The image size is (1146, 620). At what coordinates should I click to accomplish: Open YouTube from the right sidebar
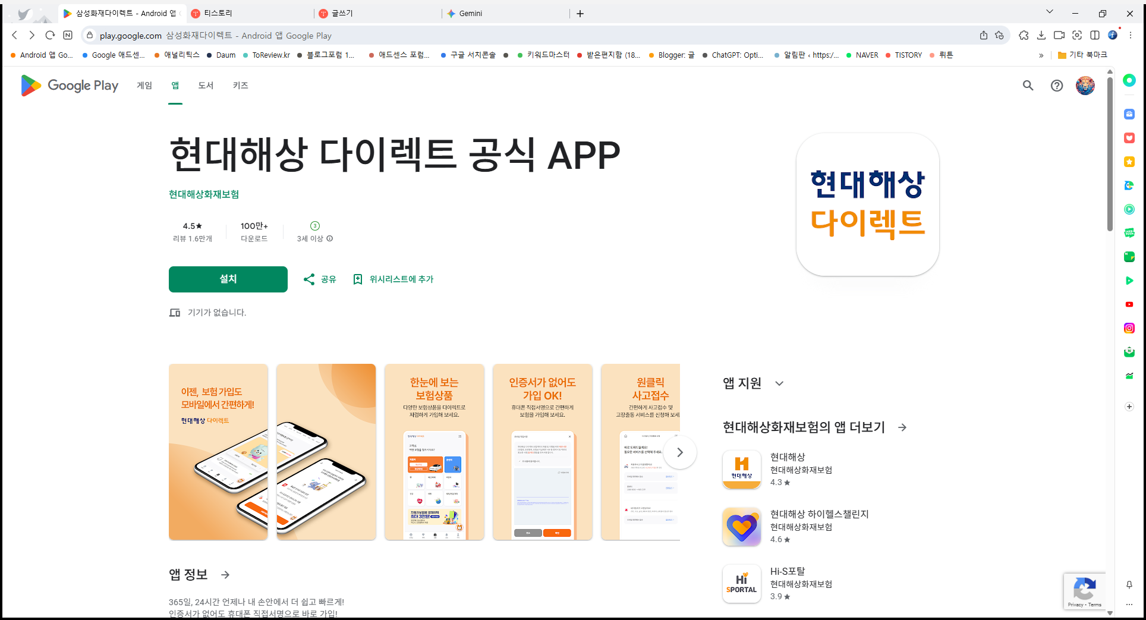1129,304
